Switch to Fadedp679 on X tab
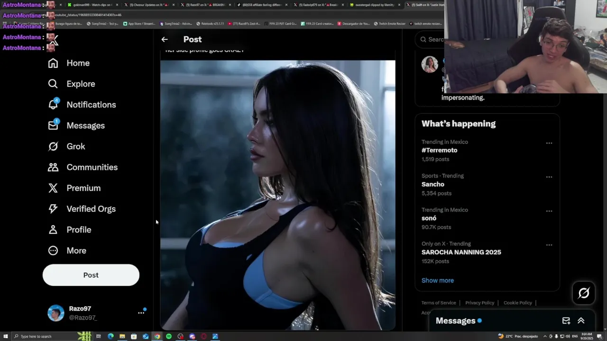The height and width of the screenshot is (341, 607). 320,5
